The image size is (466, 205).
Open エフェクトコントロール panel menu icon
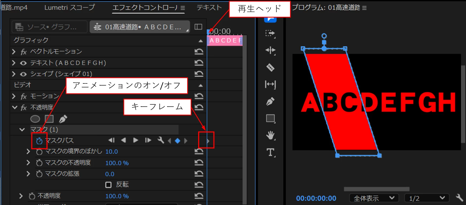click(183, 8)
